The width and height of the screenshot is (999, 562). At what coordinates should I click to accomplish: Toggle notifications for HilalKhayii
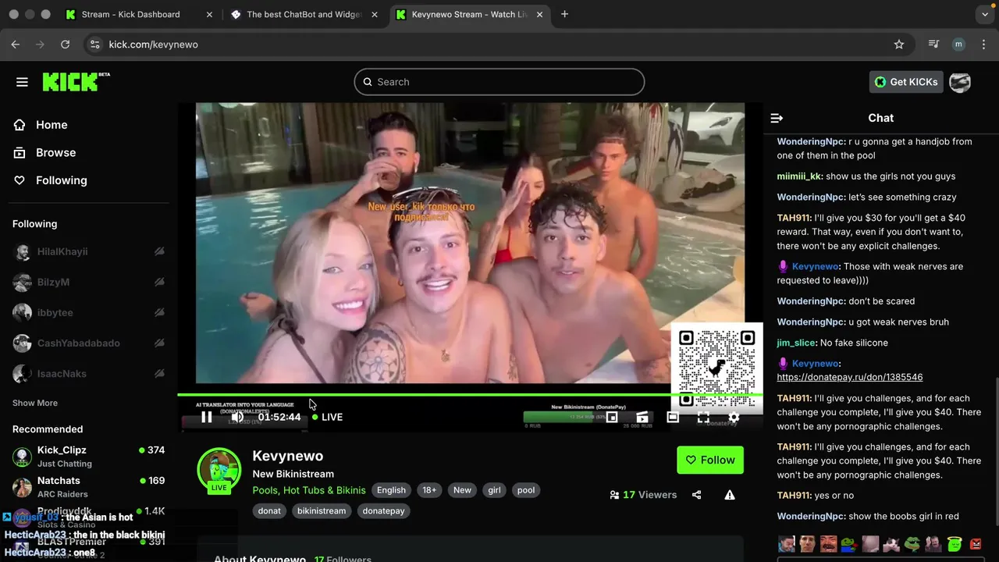pos(159,251)
